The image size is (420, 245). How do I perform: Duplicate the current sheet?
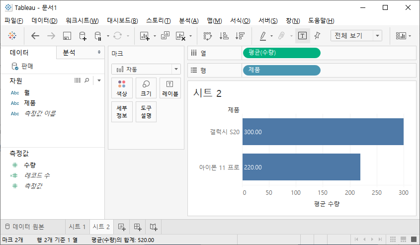point(166,36)
